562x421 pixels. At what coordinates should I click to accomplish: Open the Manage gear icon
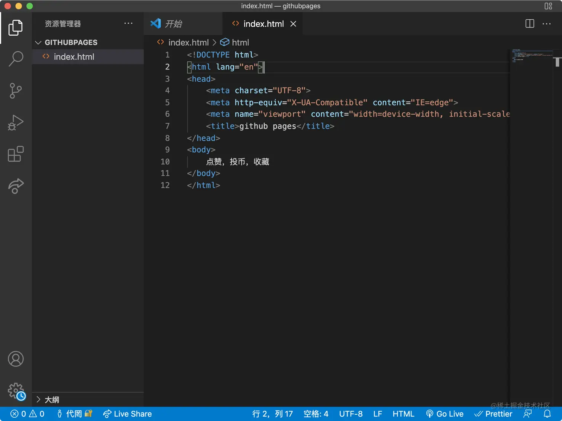[x=16, y=391]
